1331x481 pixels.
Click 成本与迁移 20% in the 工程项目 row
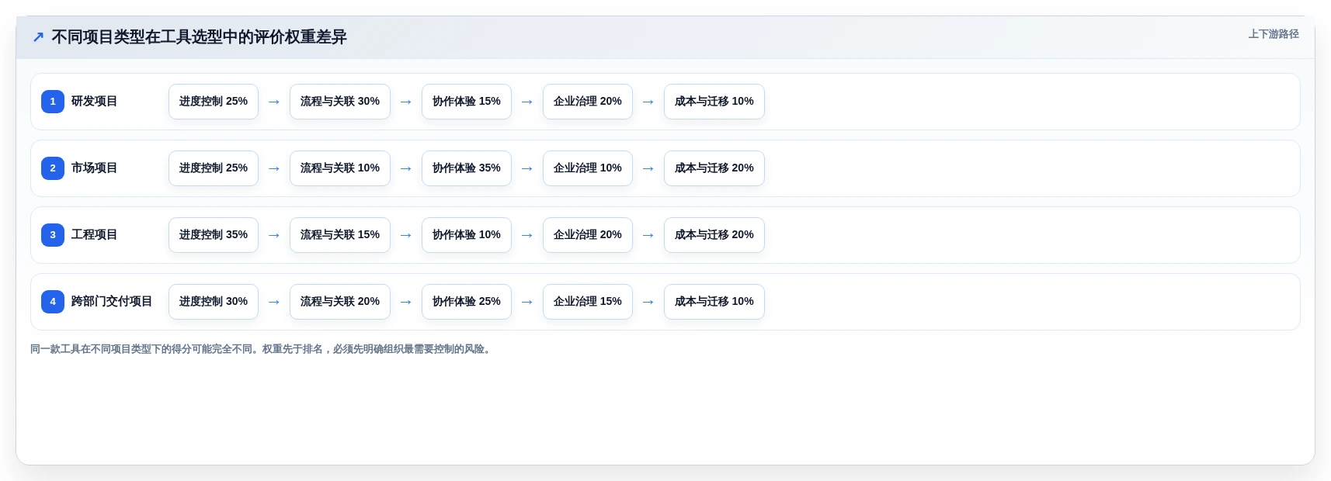pyautogui.click(x=714, y=235)
